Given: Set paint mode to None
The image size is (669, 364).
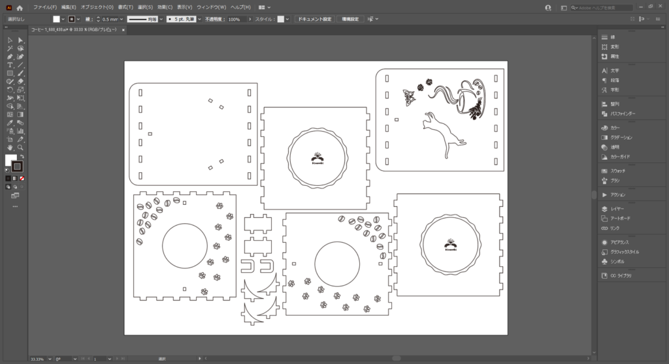Looking at the screenshot, I should click(22, 177).
